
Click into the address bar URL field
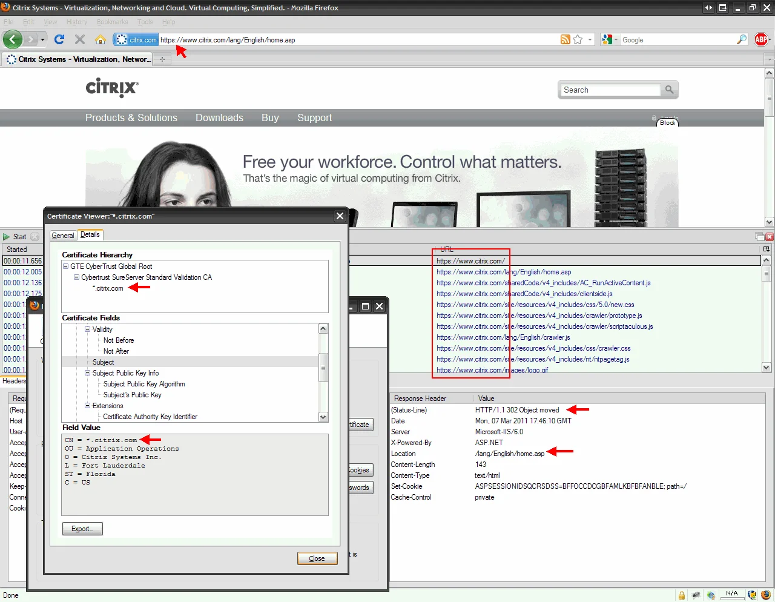pyautogui.click(x=358, y=40)
